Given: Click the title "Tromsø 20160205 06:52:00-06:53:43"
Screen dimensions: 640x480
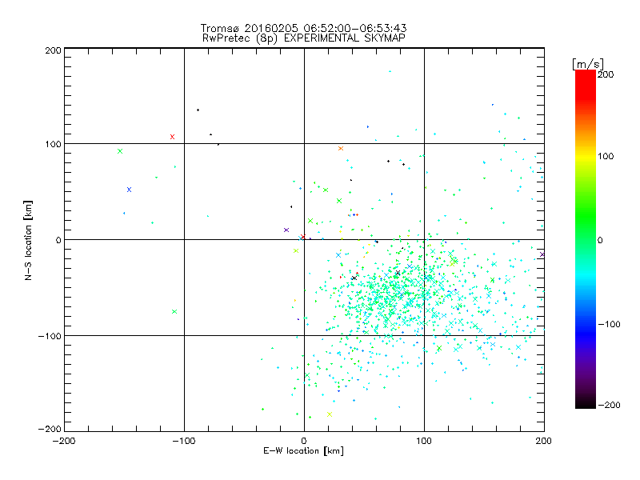Looking at the screenshot, I should (x=304, y=28).
